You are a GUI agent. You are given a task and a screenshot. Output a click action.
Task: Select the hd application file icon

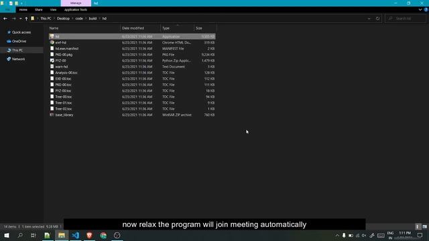pyautogui.click(x=52, y=36)
